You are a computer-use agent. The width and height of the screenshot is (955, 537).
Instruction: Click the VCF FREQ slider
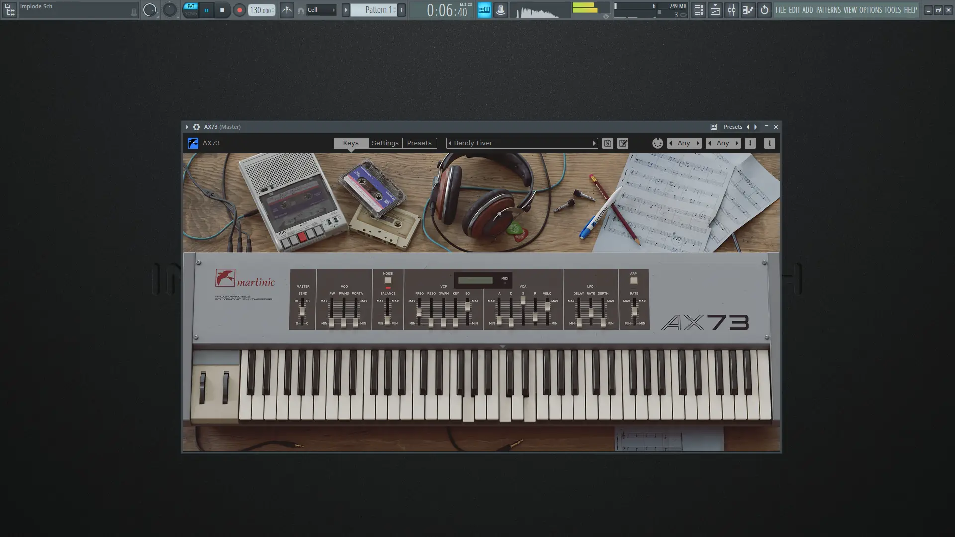tap(419, 312)
